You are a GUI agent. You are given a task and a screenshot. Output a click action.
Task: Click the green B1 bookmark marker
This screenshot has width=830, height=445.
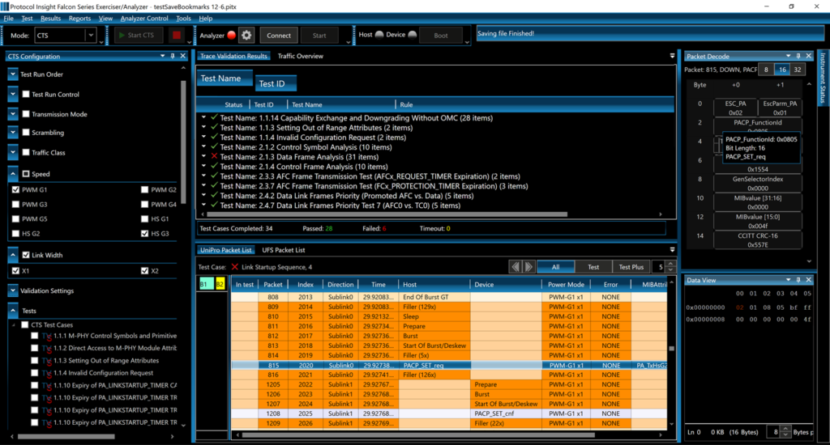(x=205, y=285)
